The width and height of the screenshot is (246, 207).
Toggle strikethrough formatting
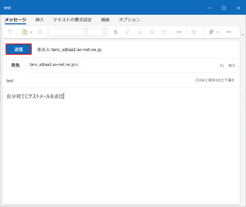[x=152, y=32]
